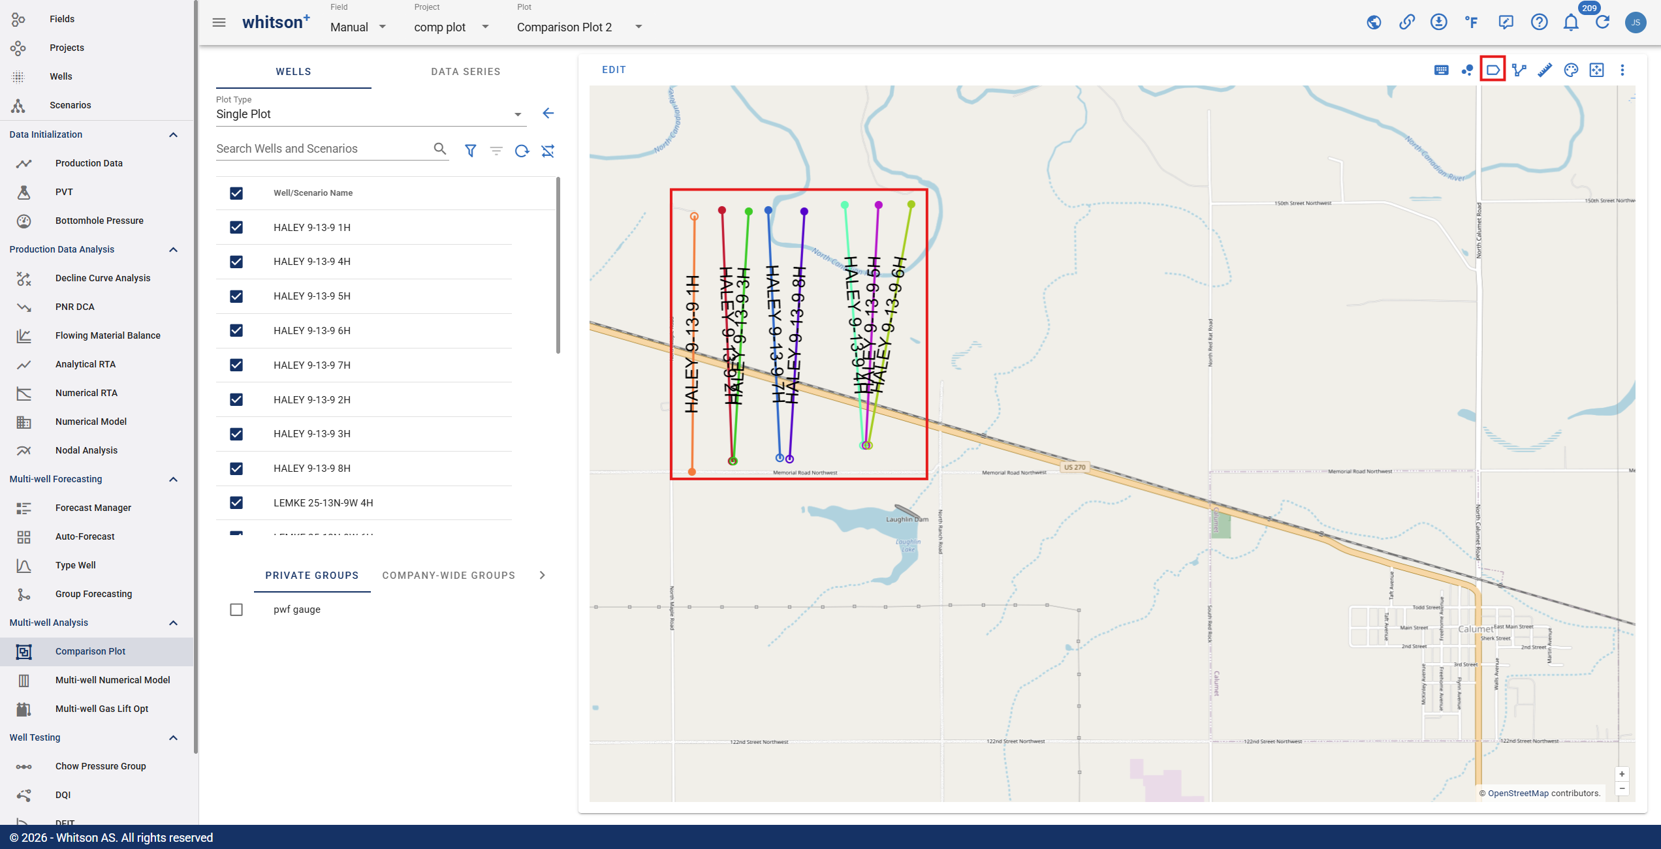The height and width of the screenshot is (849, 1661).
Task: Toggle the °F temperature unit icon
Action: [1472, 23]
